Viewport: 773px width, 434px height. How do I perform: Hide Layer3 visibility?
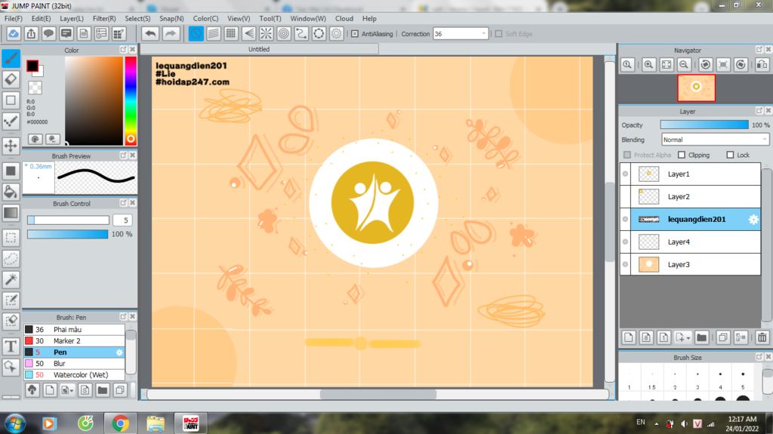point(625,264)
